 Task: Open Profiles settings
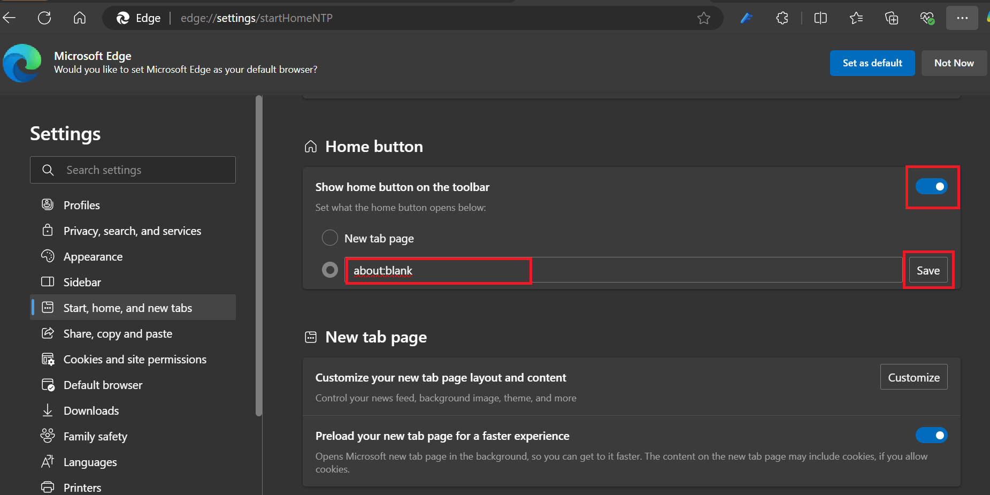[x=133, y=205]
